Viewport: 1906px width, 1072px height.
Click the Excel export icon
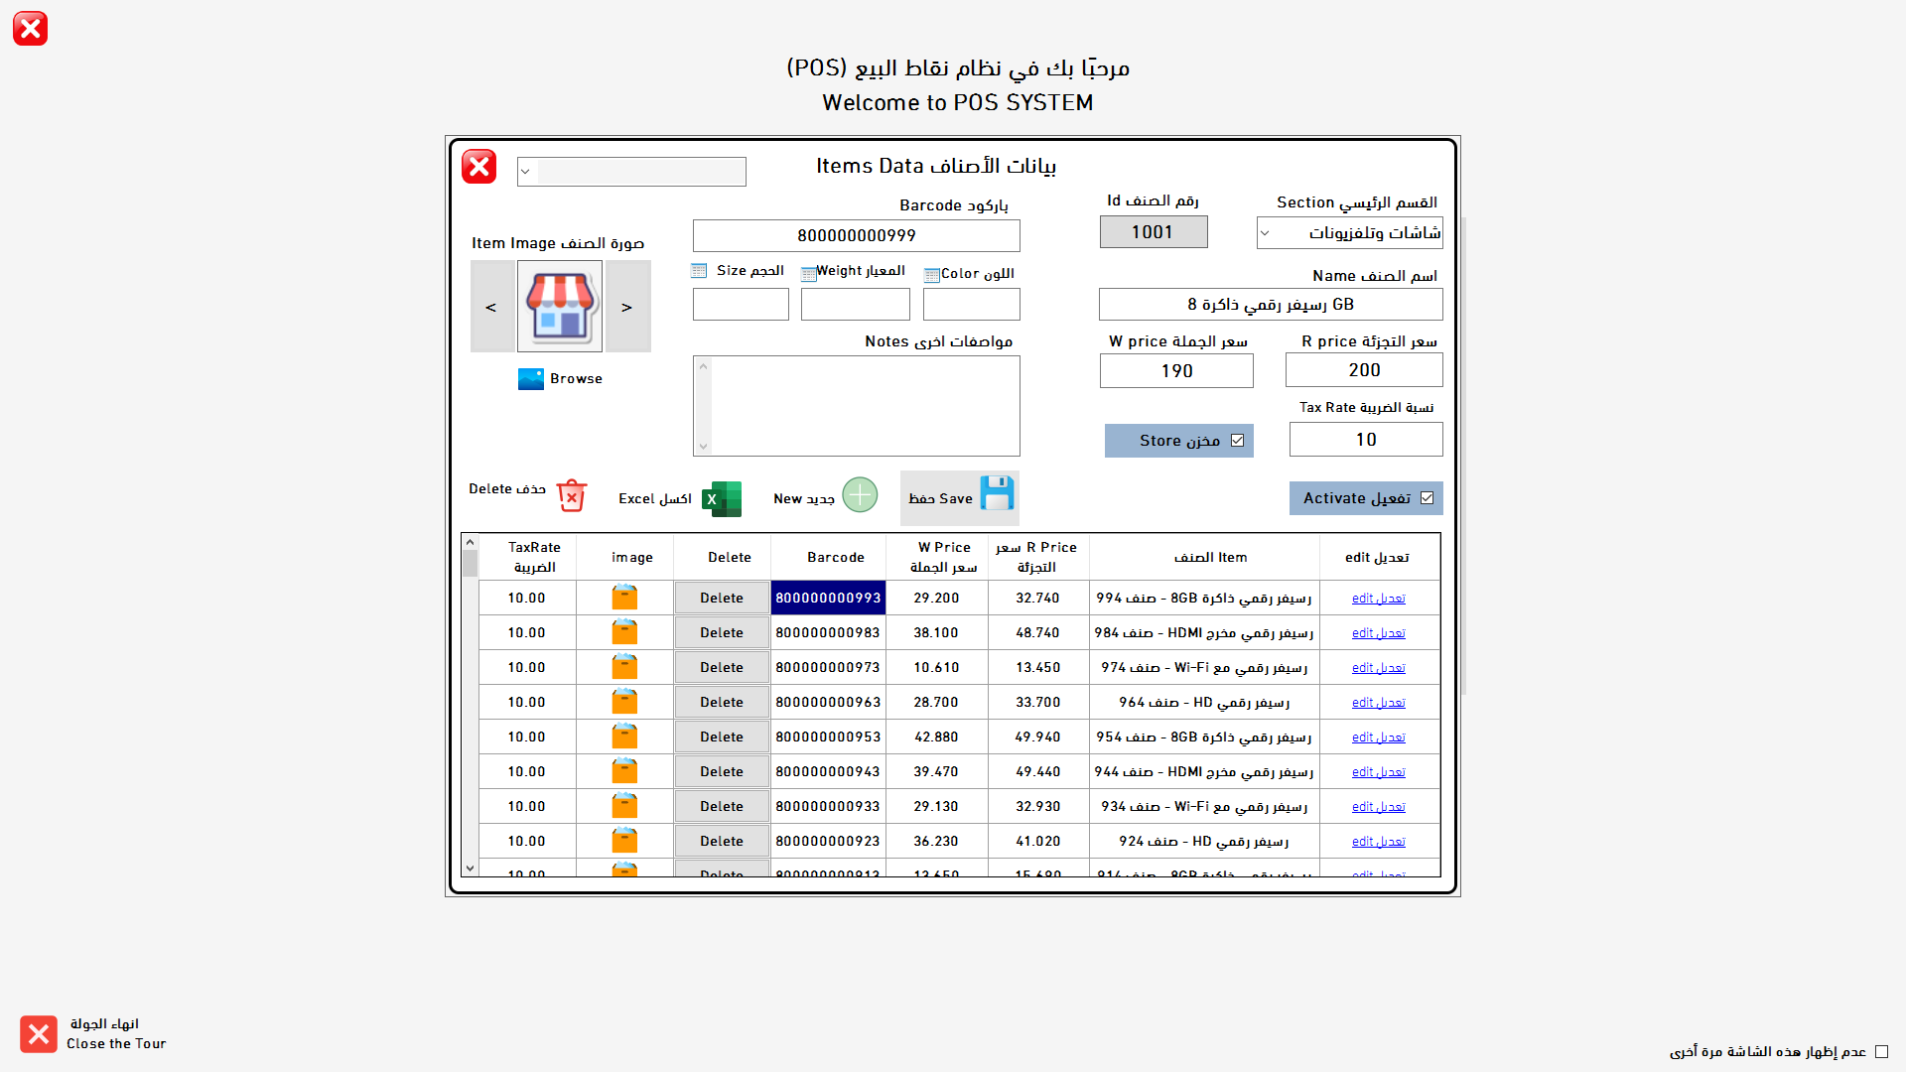tap(722, 499)
